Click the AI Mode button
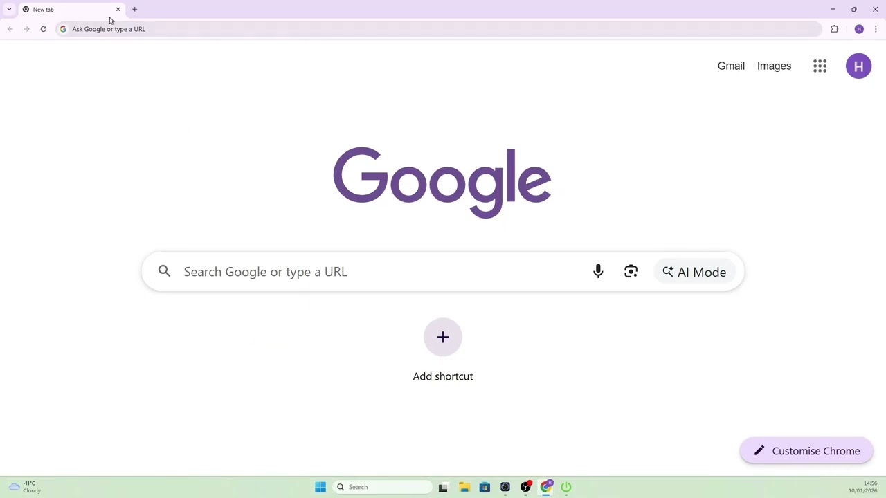The width and height of the screenshot is (886, 498). point(694,272)
